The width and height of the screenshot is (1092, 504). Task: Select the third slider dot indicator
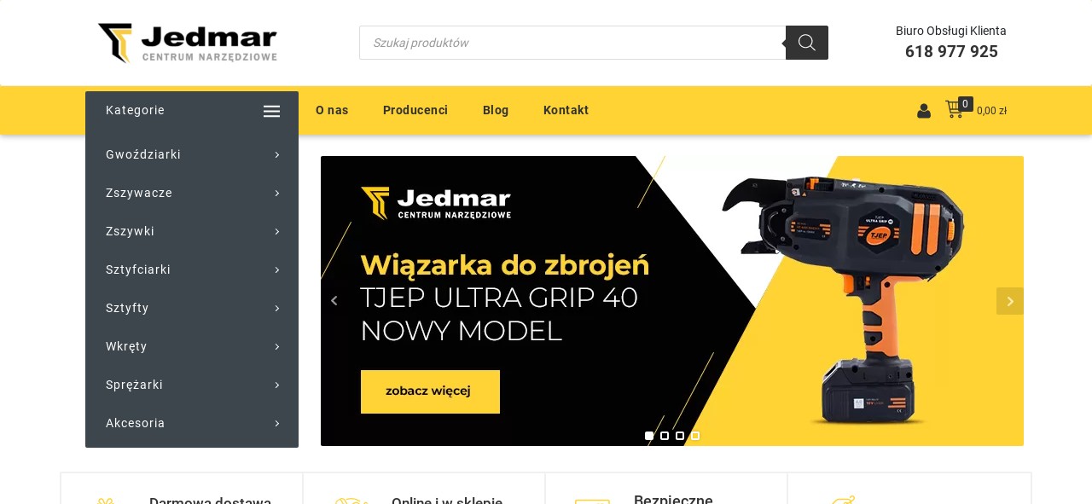coord(680,436)
